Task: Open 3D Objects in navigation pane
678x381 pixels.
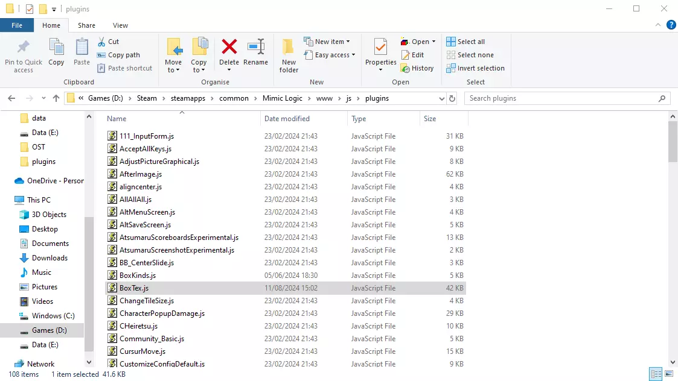Action: coord(43,215)
